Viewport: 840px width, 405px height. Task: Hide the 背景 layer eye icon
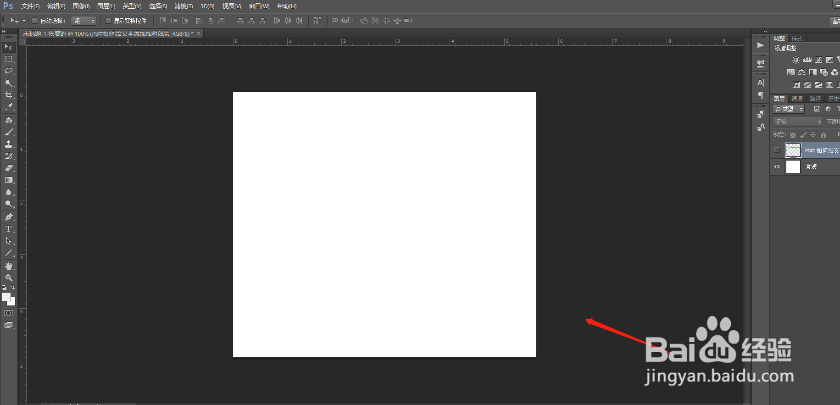[777, 166]
